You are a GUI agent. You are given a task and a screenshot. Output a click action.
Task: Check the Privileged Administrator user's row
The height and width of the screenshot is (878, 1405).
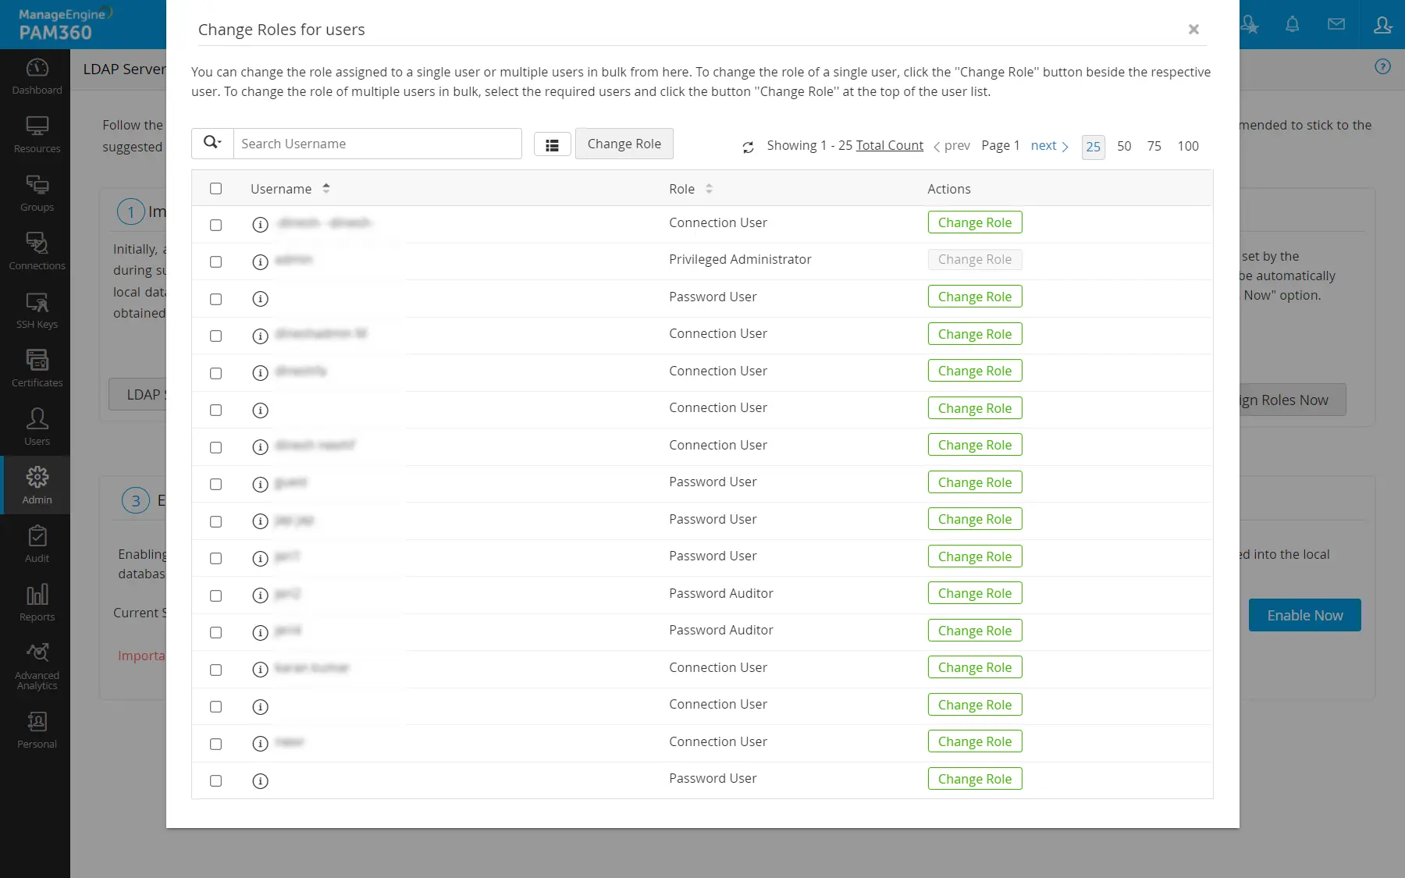click(216, 261)
